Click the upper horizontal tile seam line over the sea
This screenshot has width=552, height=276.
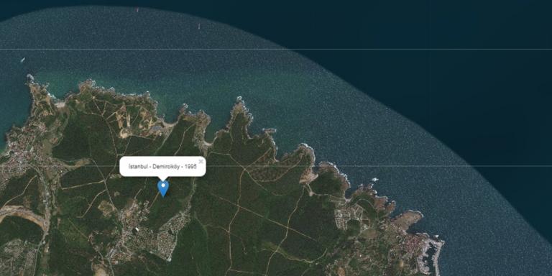pos(276,49)
